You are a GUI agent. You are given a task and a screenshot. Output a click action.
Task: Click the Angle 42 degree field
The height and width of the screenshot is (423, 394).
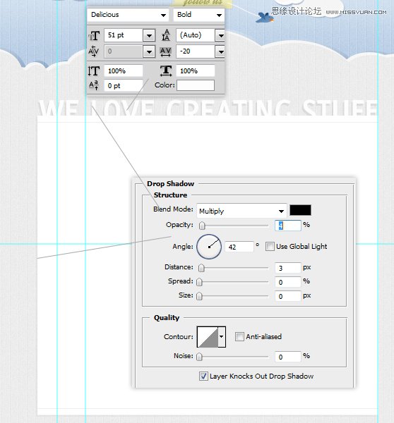pyautogui.click(x=239, y=247)
